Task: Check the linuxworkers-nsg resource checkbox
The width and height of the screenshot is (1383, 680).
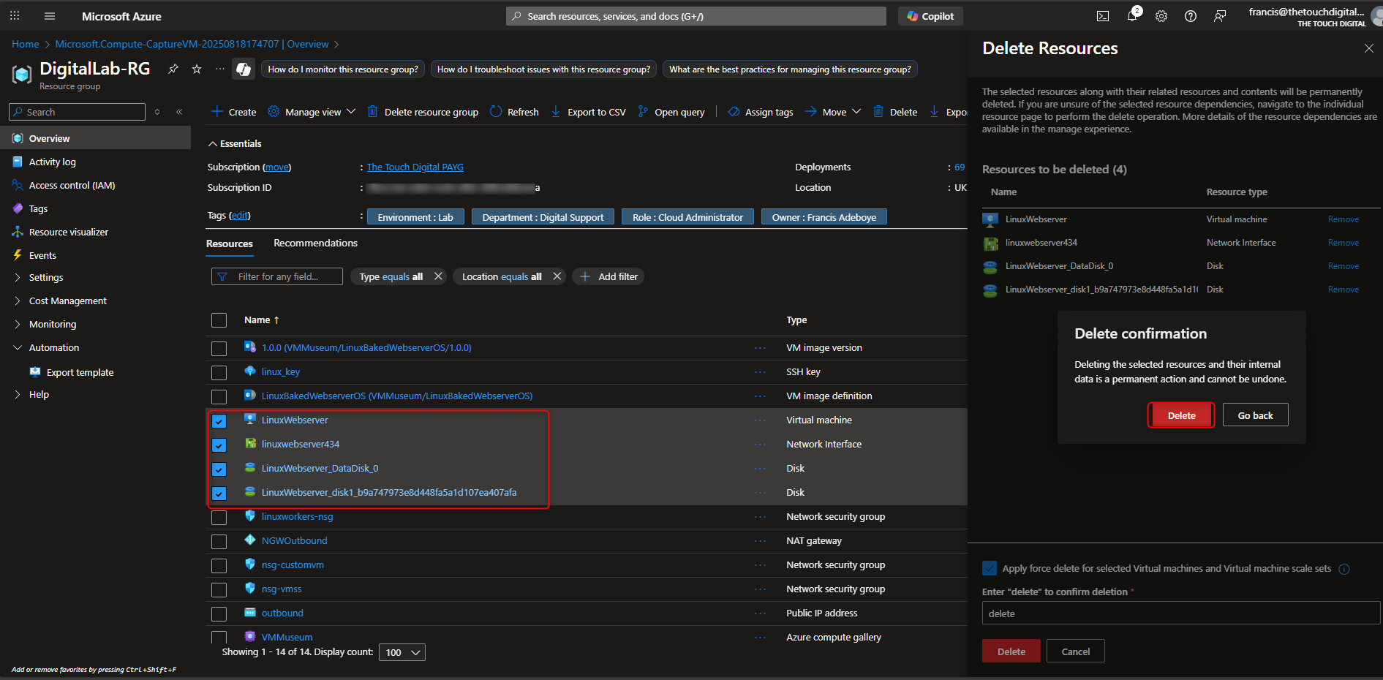Action: [x=219, y=517]
